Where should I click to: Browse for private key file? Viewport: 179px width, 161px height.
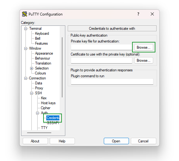point(144,47)
